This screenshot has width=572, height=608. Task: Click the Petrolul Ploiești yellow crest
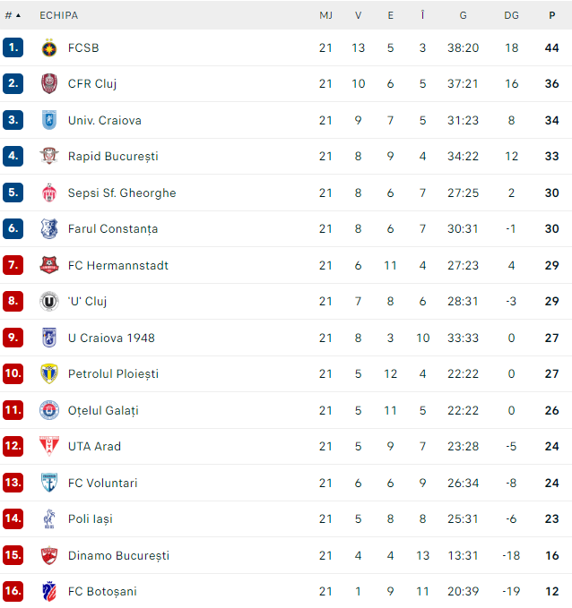point(48,373)
